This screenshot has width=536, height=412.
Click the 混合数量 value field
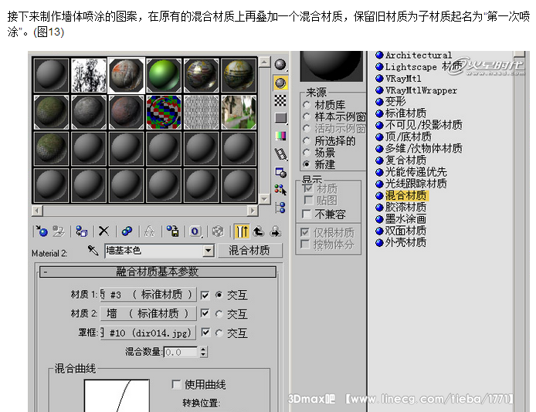[x=181, y=352]
